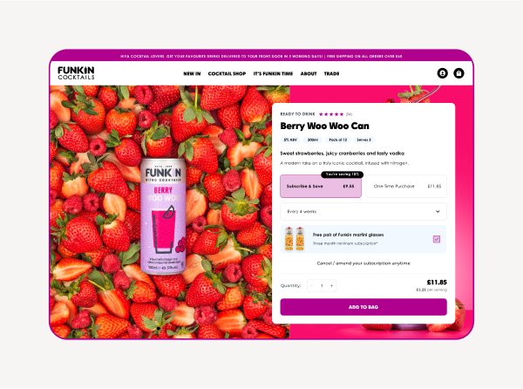Click the martini glasses product thumbnail

[295, 238]
